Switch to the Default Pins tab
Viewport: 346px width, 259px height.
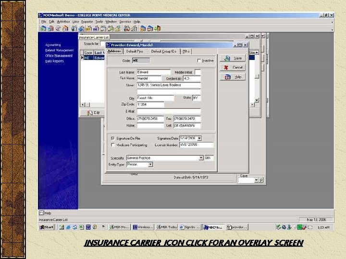(135, 51)
